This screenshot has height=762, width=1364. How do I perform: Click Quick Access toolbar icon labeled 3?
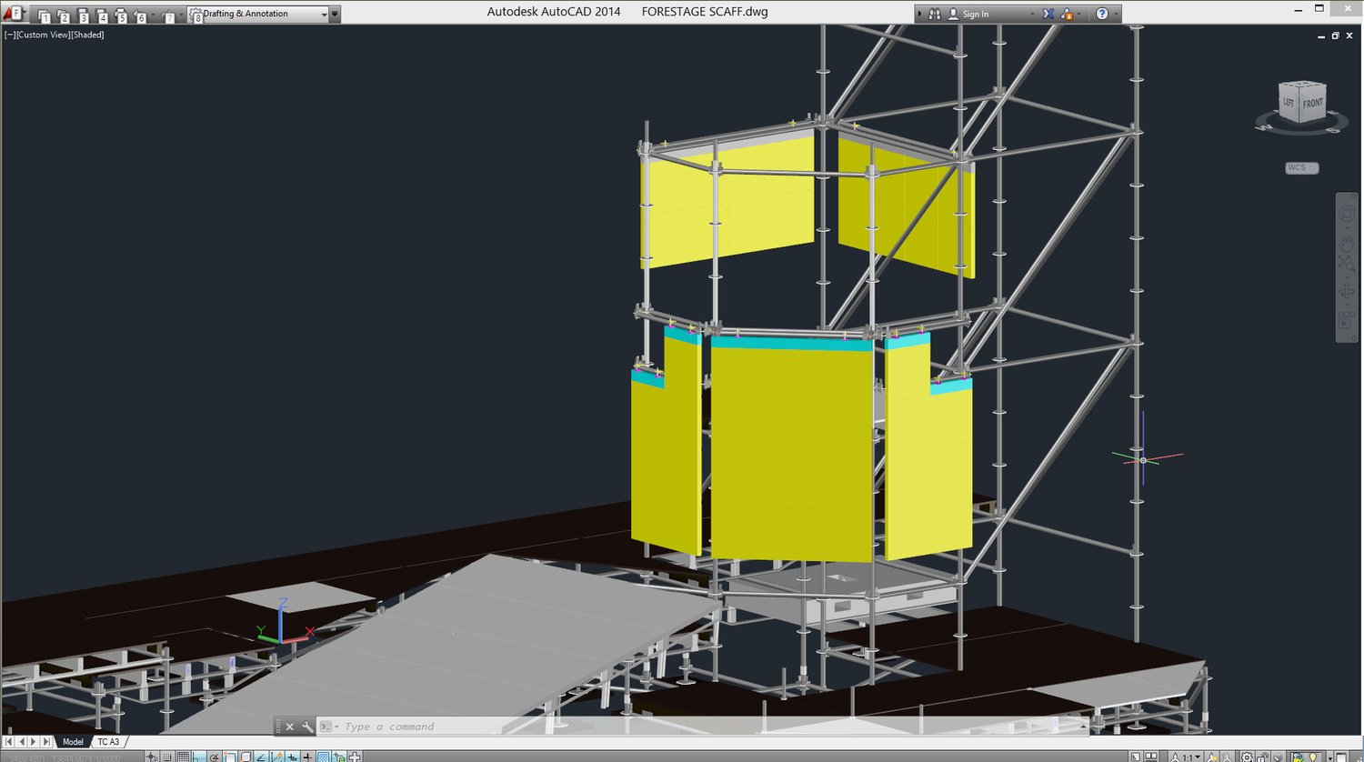(x=82, y=15)
